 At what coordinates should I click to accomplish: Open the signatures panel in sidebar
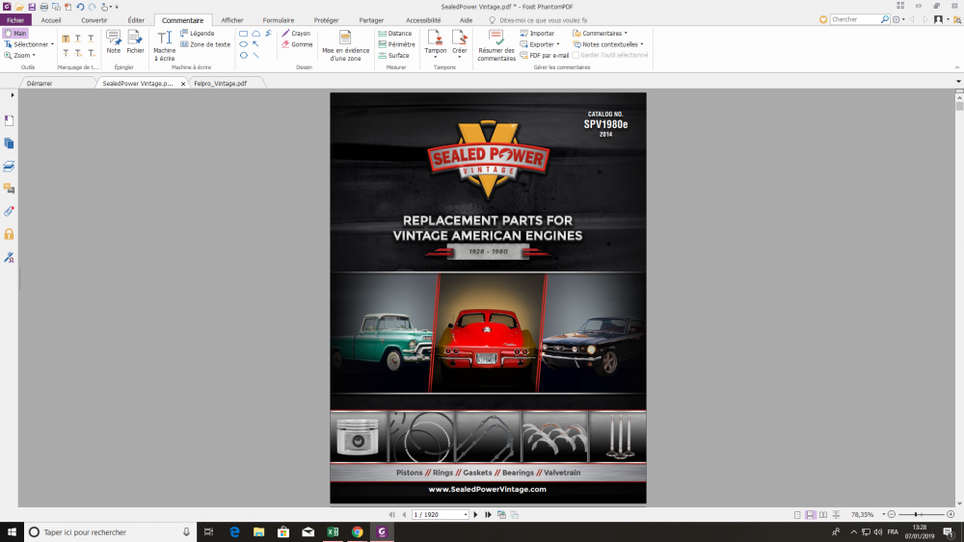[x=9, y=257]
